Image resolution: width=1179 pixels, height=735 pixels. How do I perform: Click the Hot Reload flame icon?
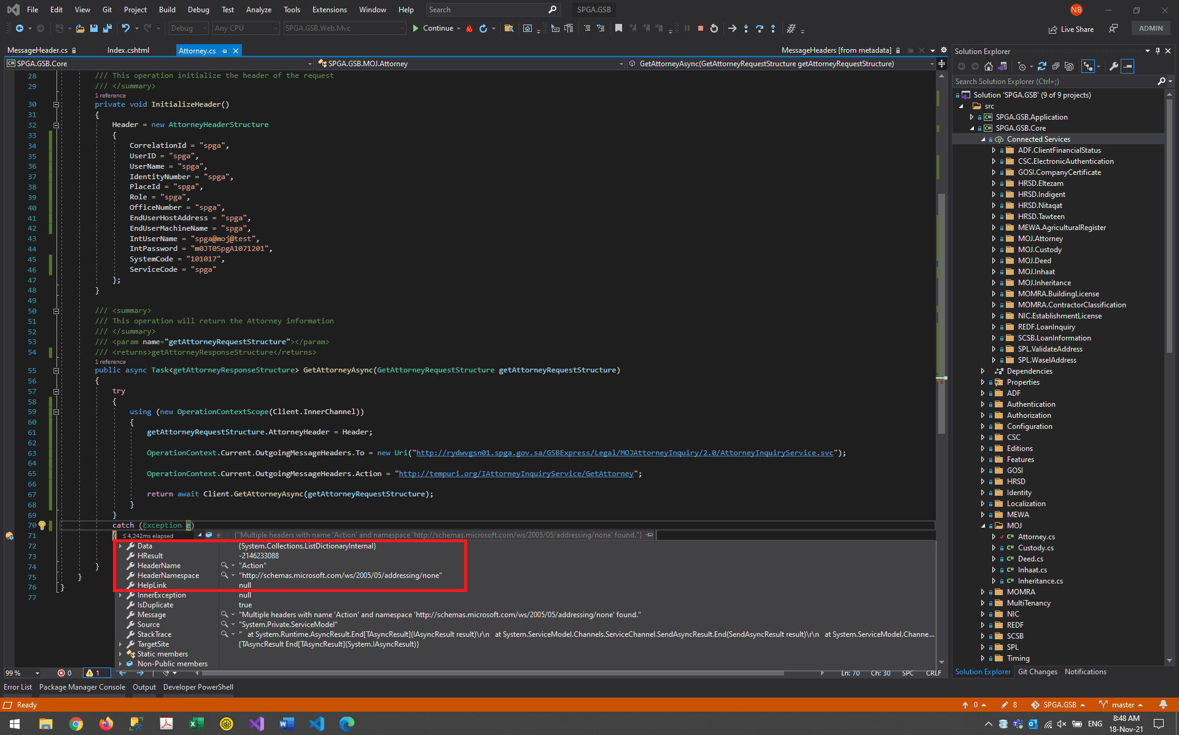pos(470,28)
